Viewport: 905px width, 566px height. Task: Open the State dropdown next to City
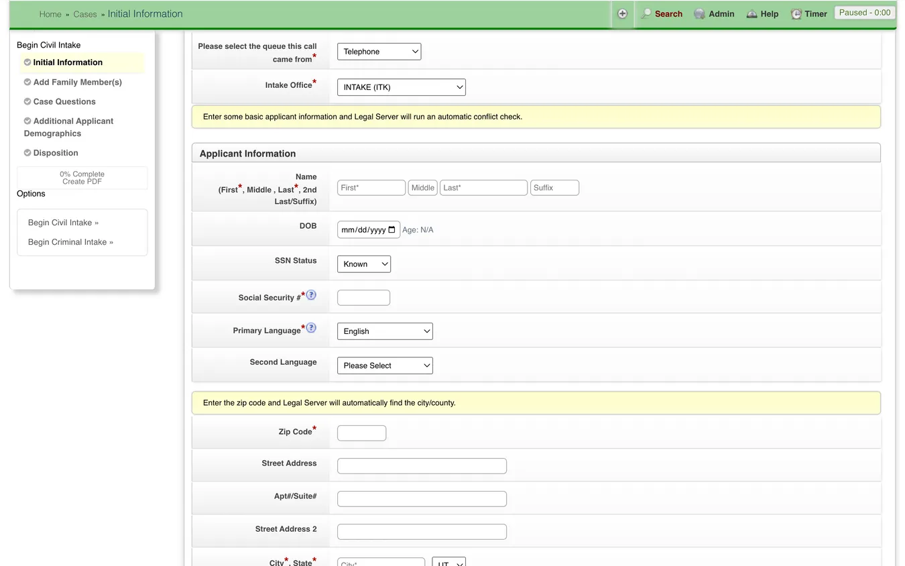448,563
